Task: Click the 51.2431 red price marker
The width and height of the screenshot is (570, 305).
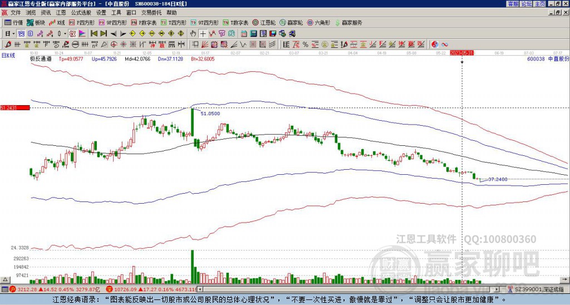Action: click(x=15, y=107)
